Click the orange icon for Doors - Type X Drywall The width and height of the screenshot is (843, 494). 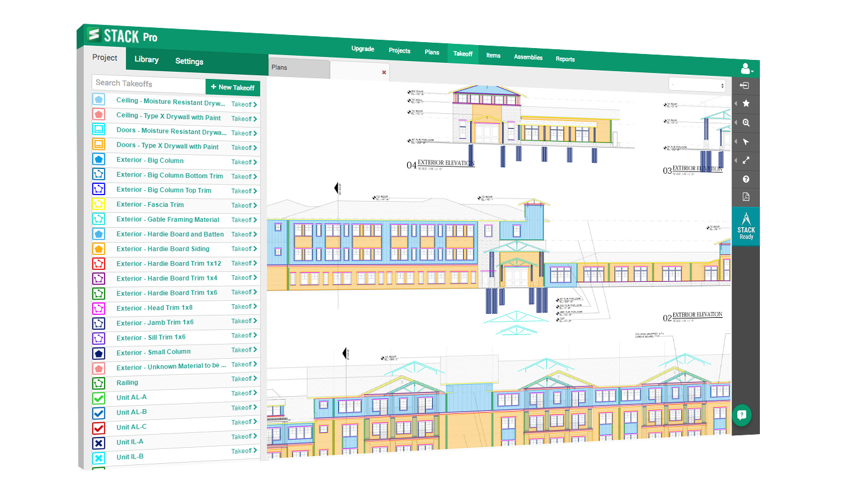click(99, 144)
